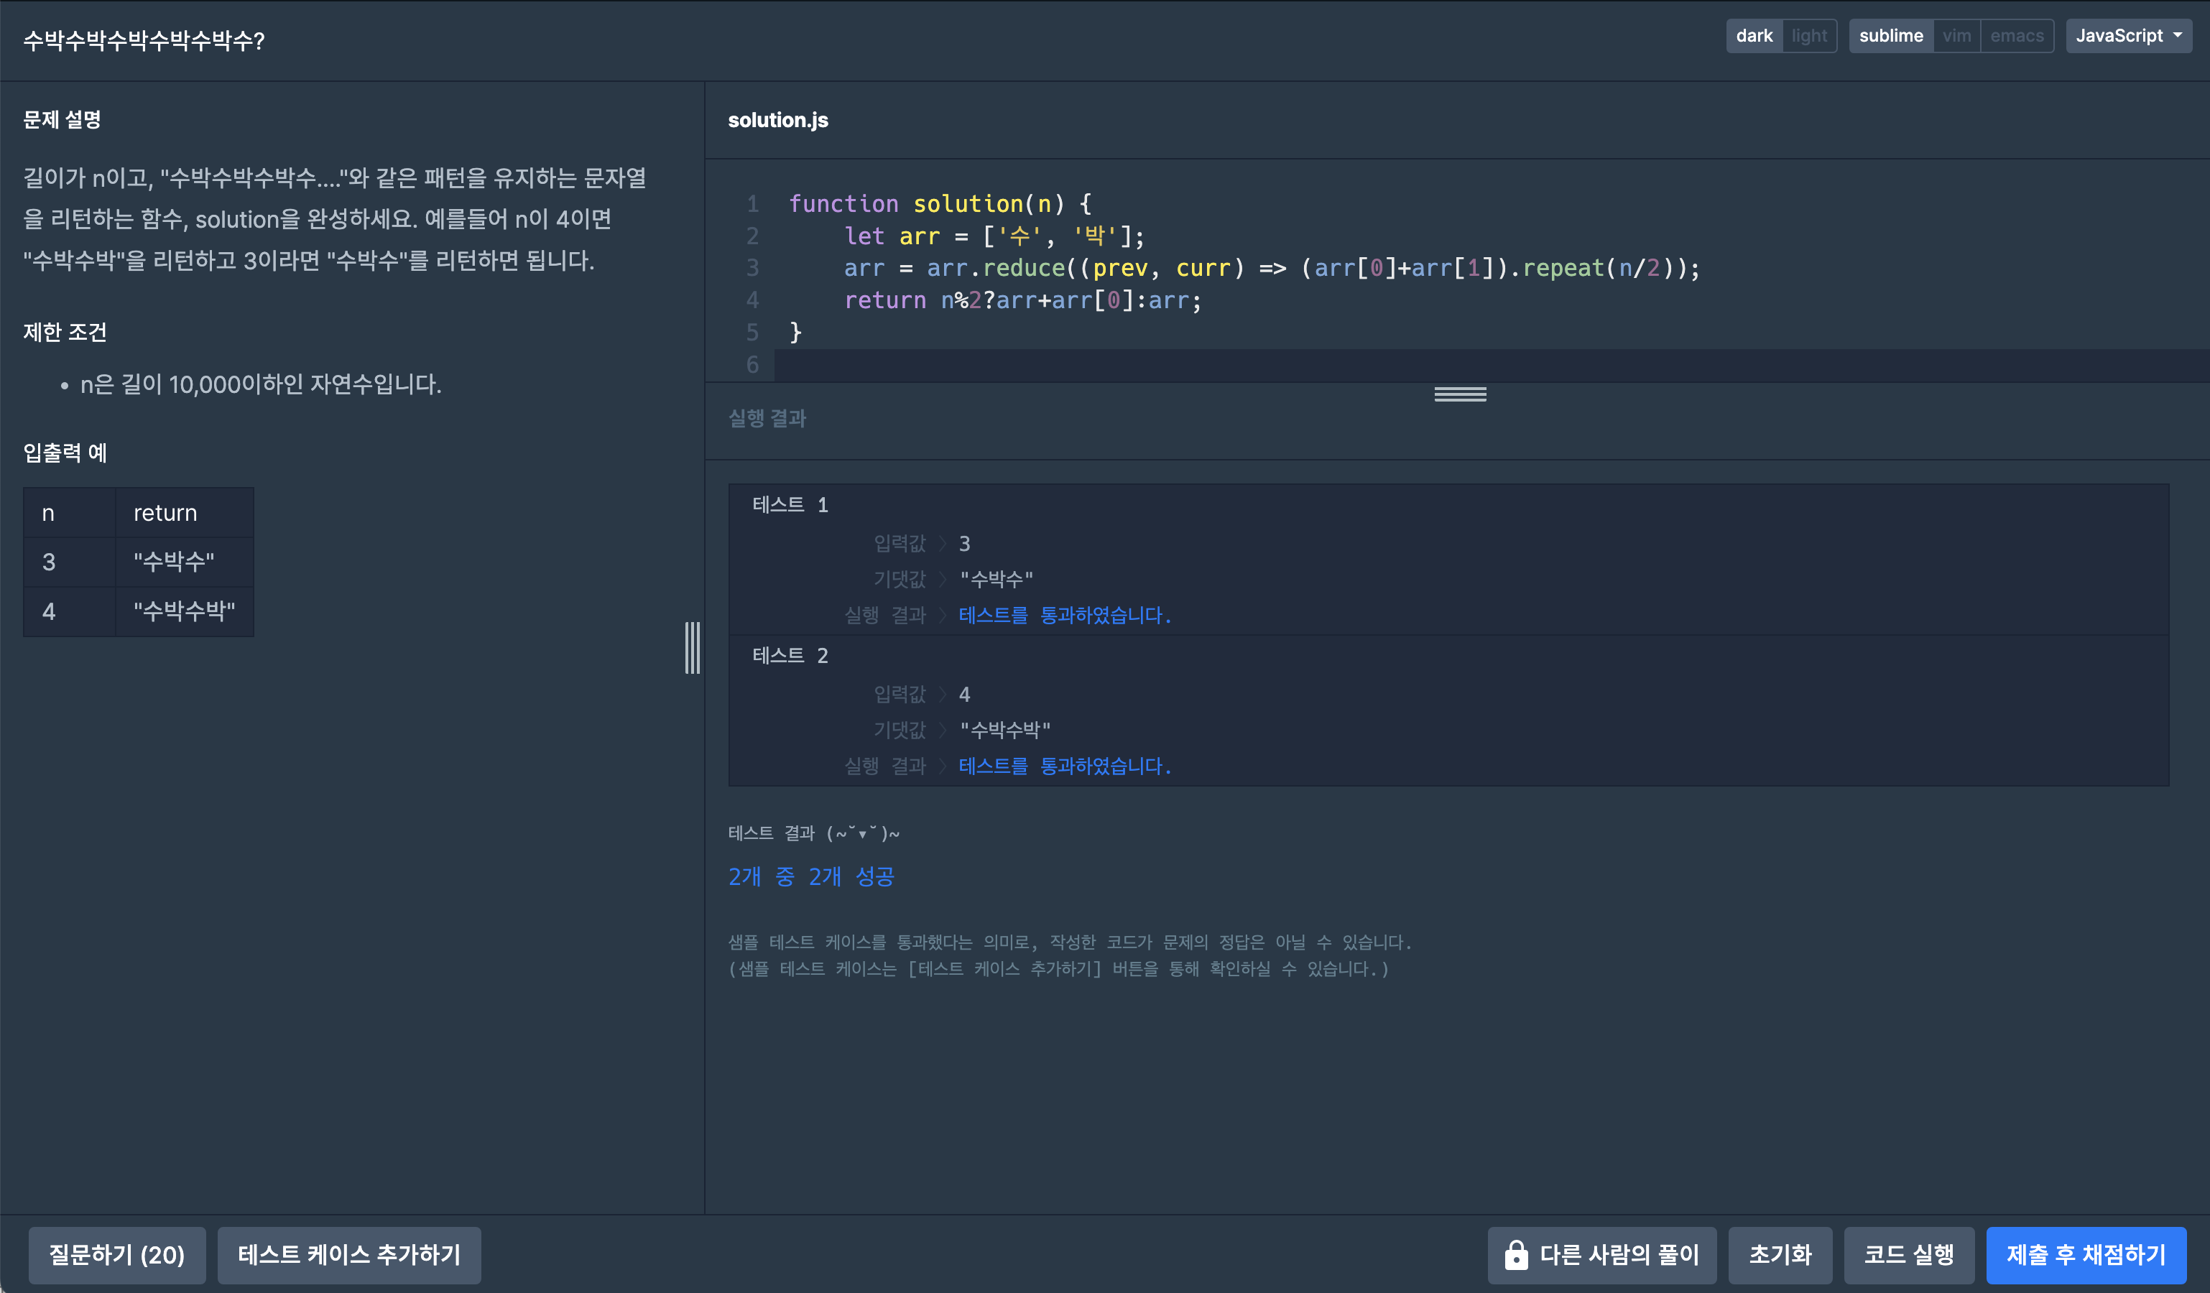This screenshot has width=2210, height=1293.
Task: Switch editor theme to light
Action: tap(1808, 36)
